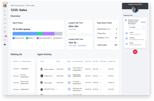The image size is (154, 101).
Task: Open the Phone icon in sidebar
Action: [5, 15]
